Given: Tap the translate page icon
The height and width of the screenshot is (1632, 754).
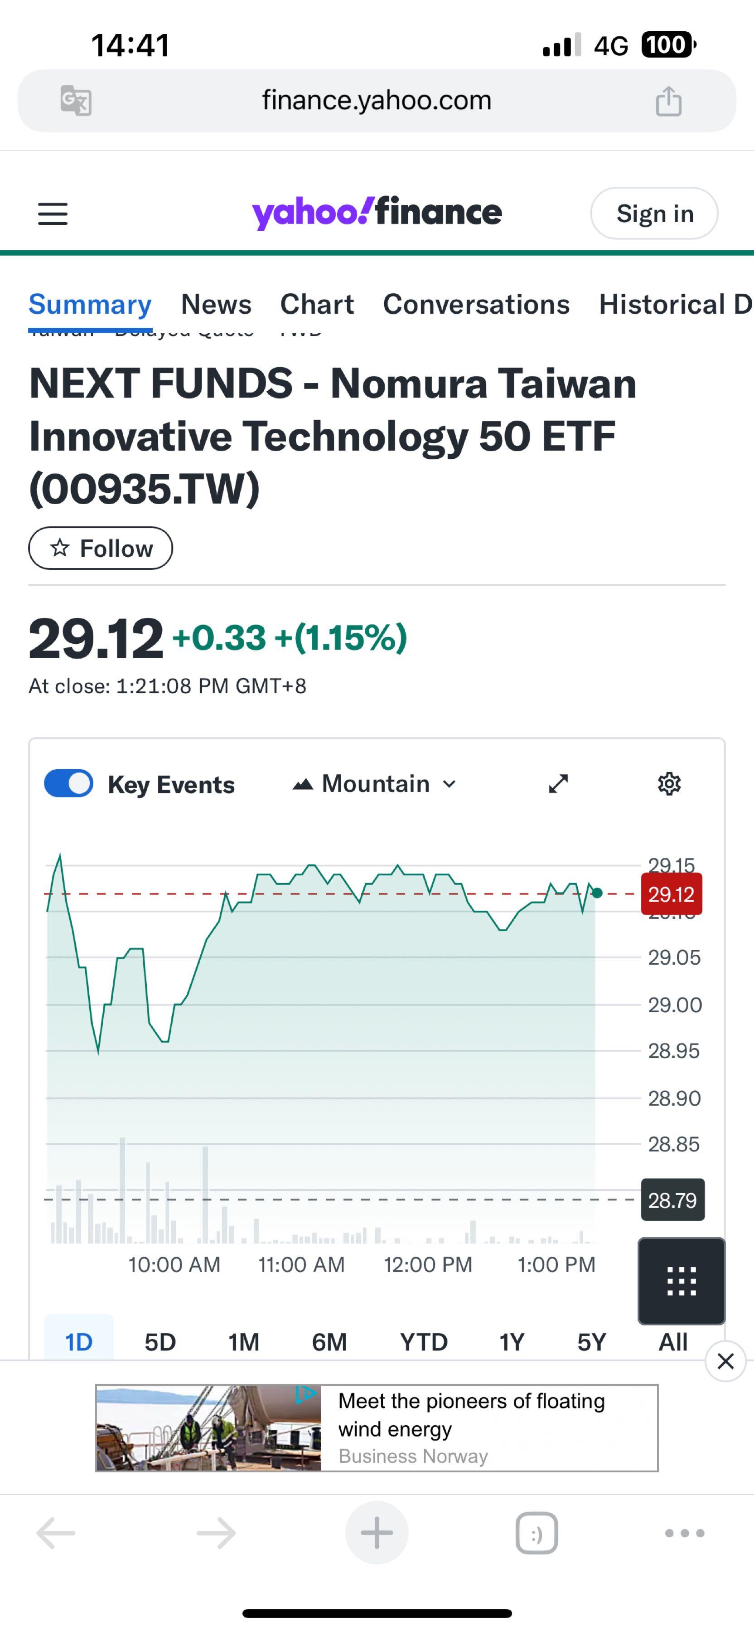Looking at the screenshot, I should (x=76, y=101).
